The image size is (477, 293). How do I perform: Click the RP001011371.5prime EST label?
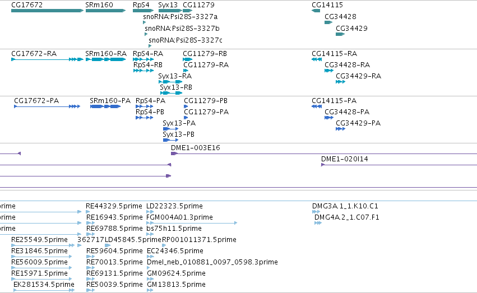click(199, 240)
